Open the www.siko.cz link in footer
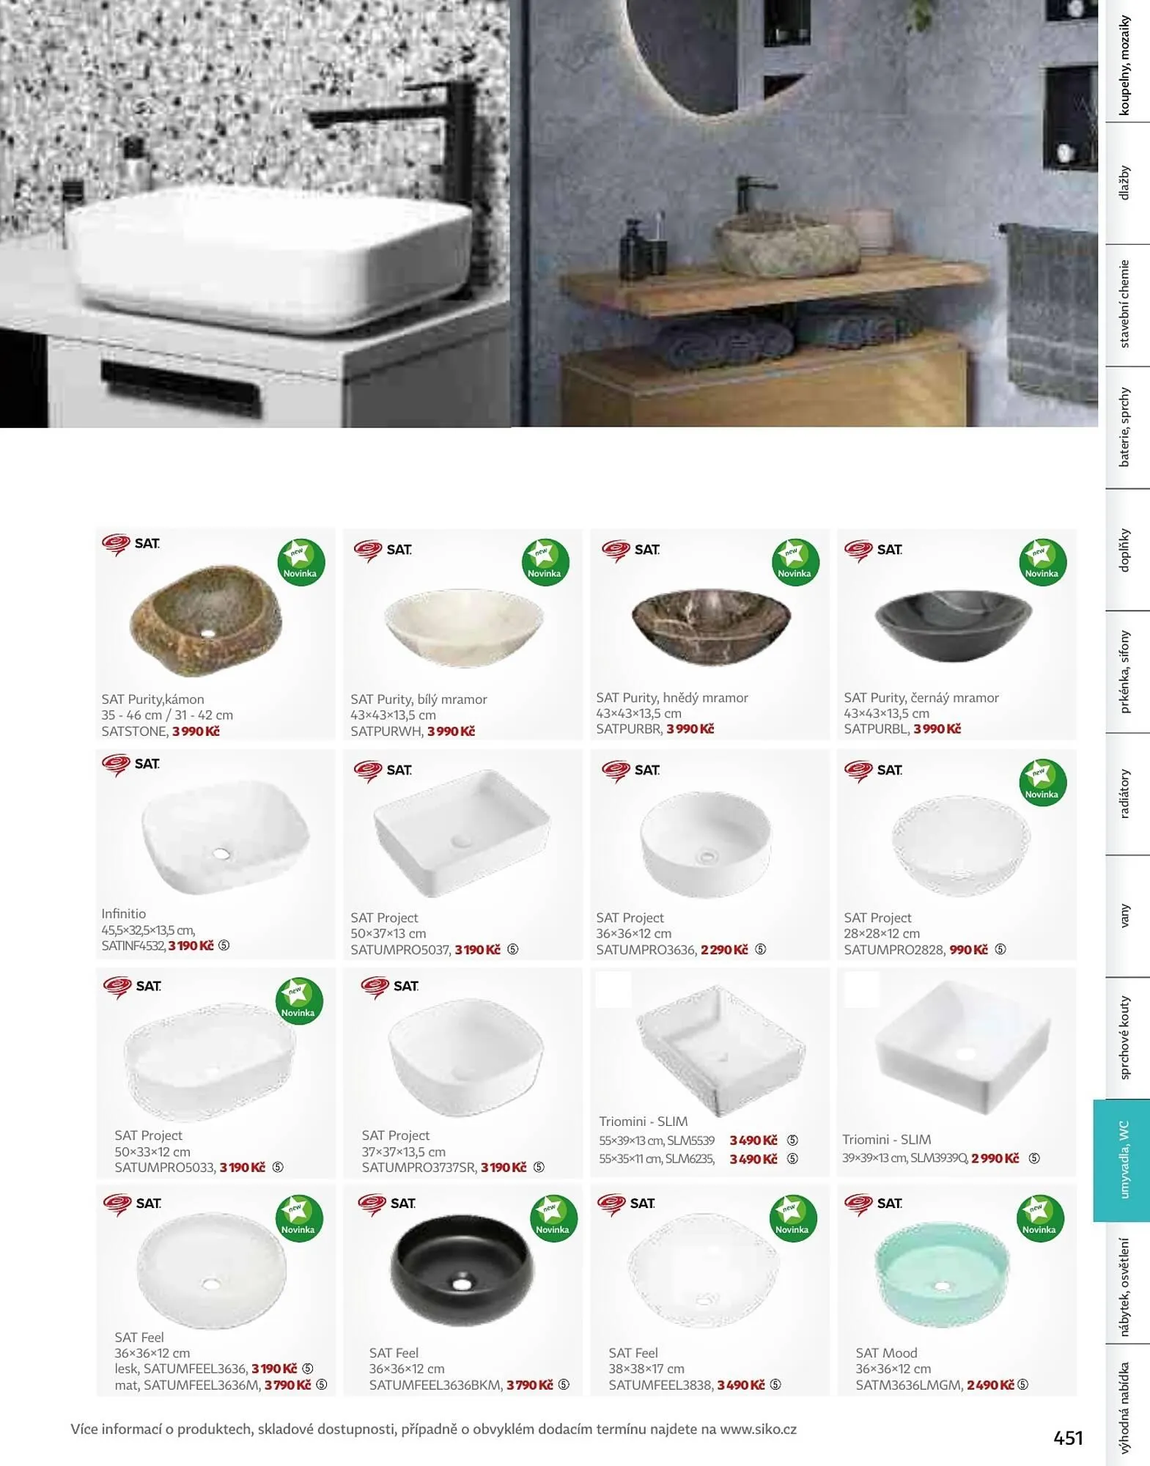This screenshot has height=1466, width=1150. (758, 1429)
